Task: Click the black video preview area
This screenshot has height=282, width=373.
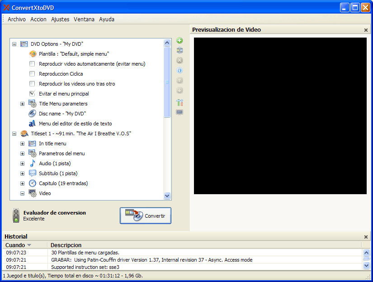Action: (x=280, y=116)
